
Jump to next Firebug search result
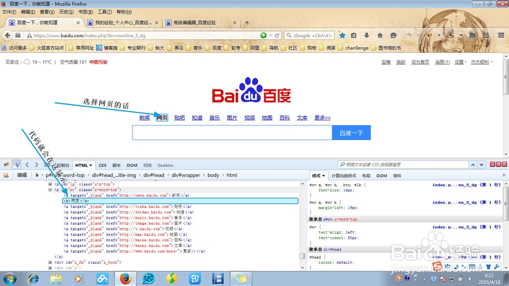click(x=482, y=165)
